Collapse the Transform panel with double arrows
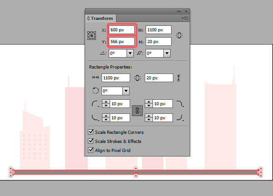 179,12
